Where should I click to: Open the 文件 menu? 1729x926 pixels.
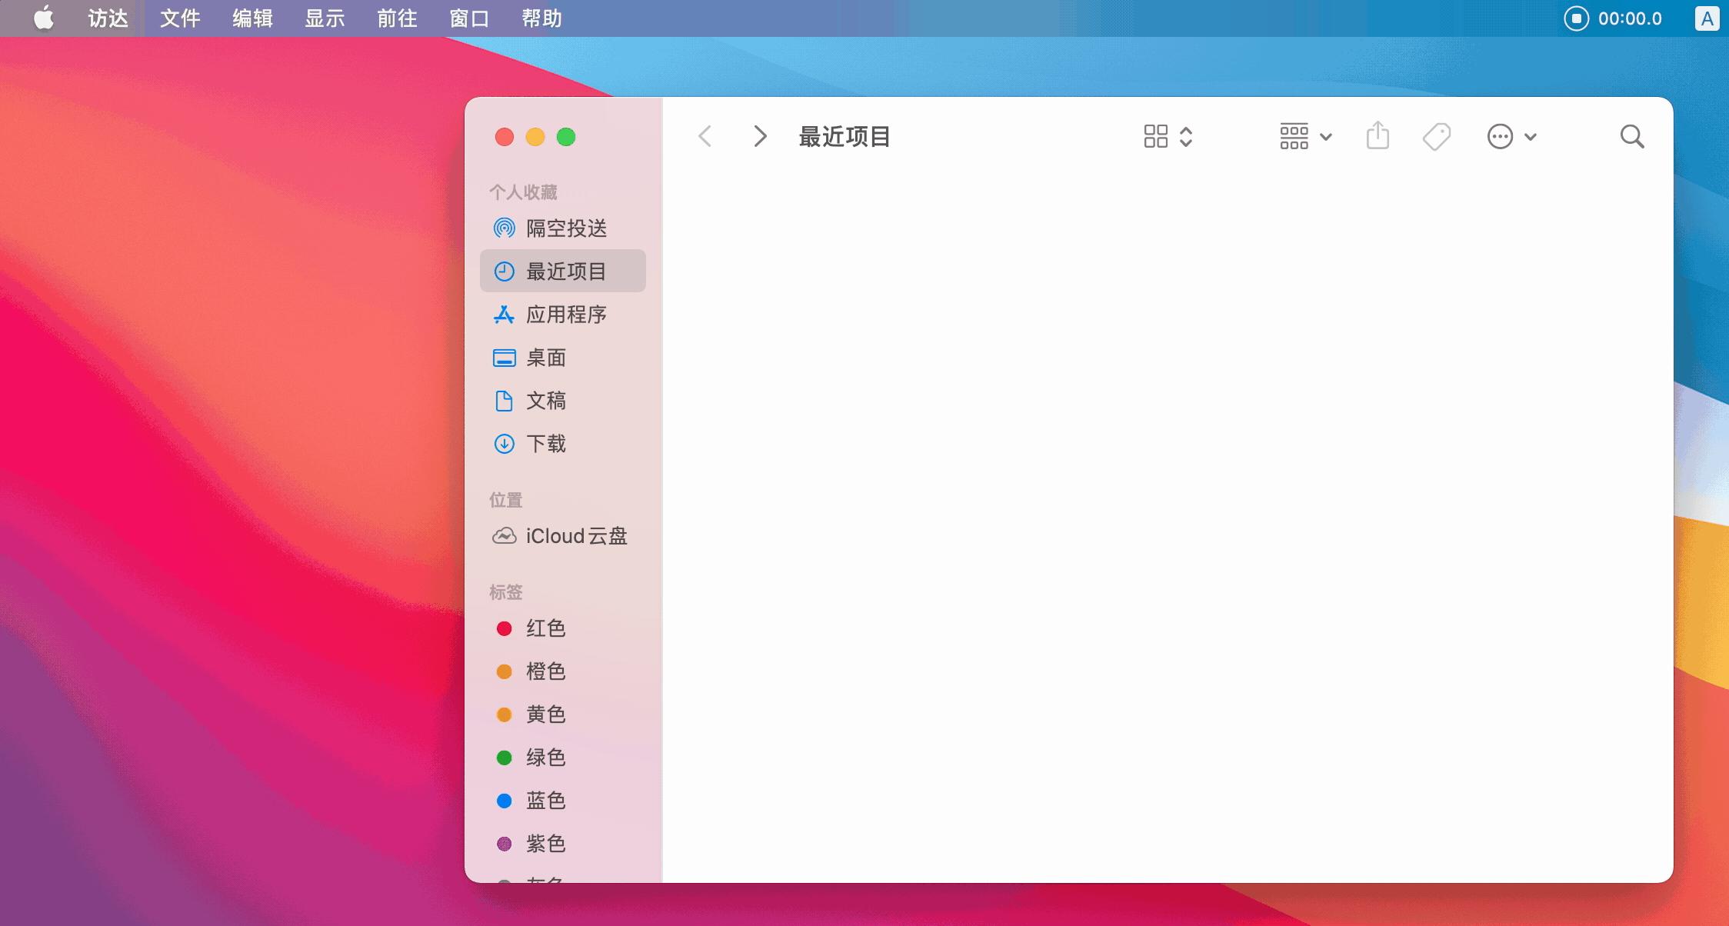[180, 18]
